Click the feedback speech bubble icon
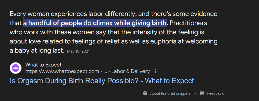259x101 pixels. (x=202, y=93)
